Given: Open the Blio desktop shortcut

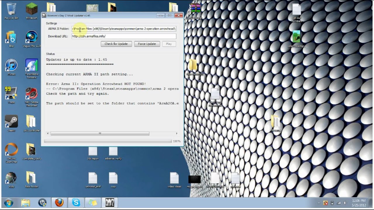Looking at the screenshot, I should pos(11,39).
